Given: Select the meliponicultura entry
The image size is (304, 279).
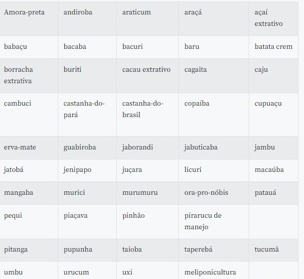Looking at the screenshot, I should 214,270.
